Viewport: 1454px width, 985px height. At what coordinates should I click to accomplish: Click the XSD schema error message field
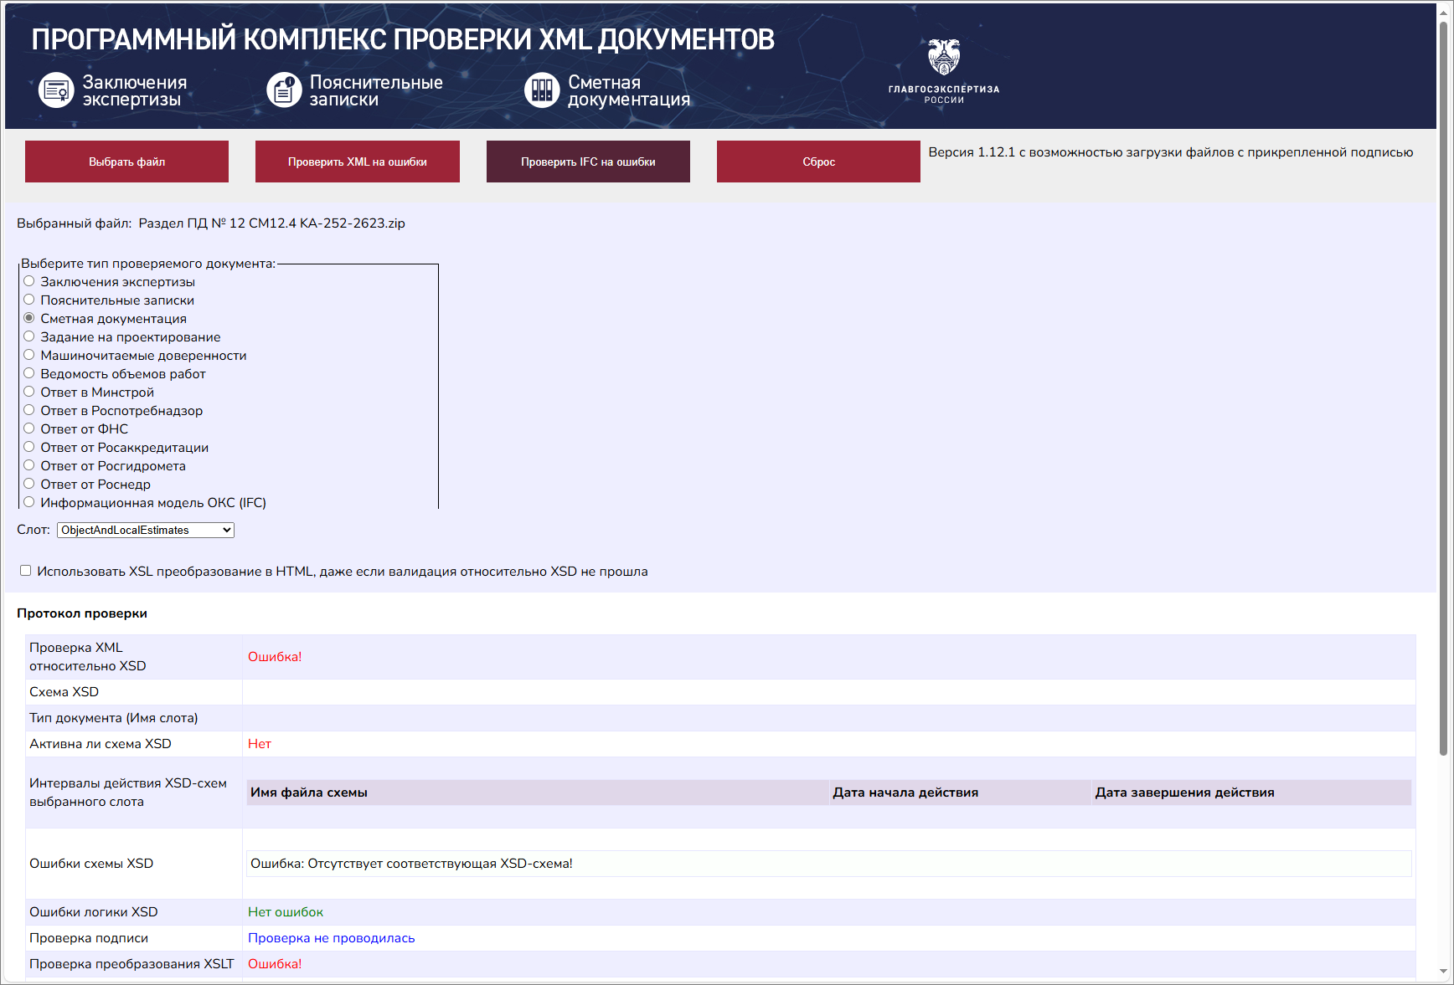[412, 864]
